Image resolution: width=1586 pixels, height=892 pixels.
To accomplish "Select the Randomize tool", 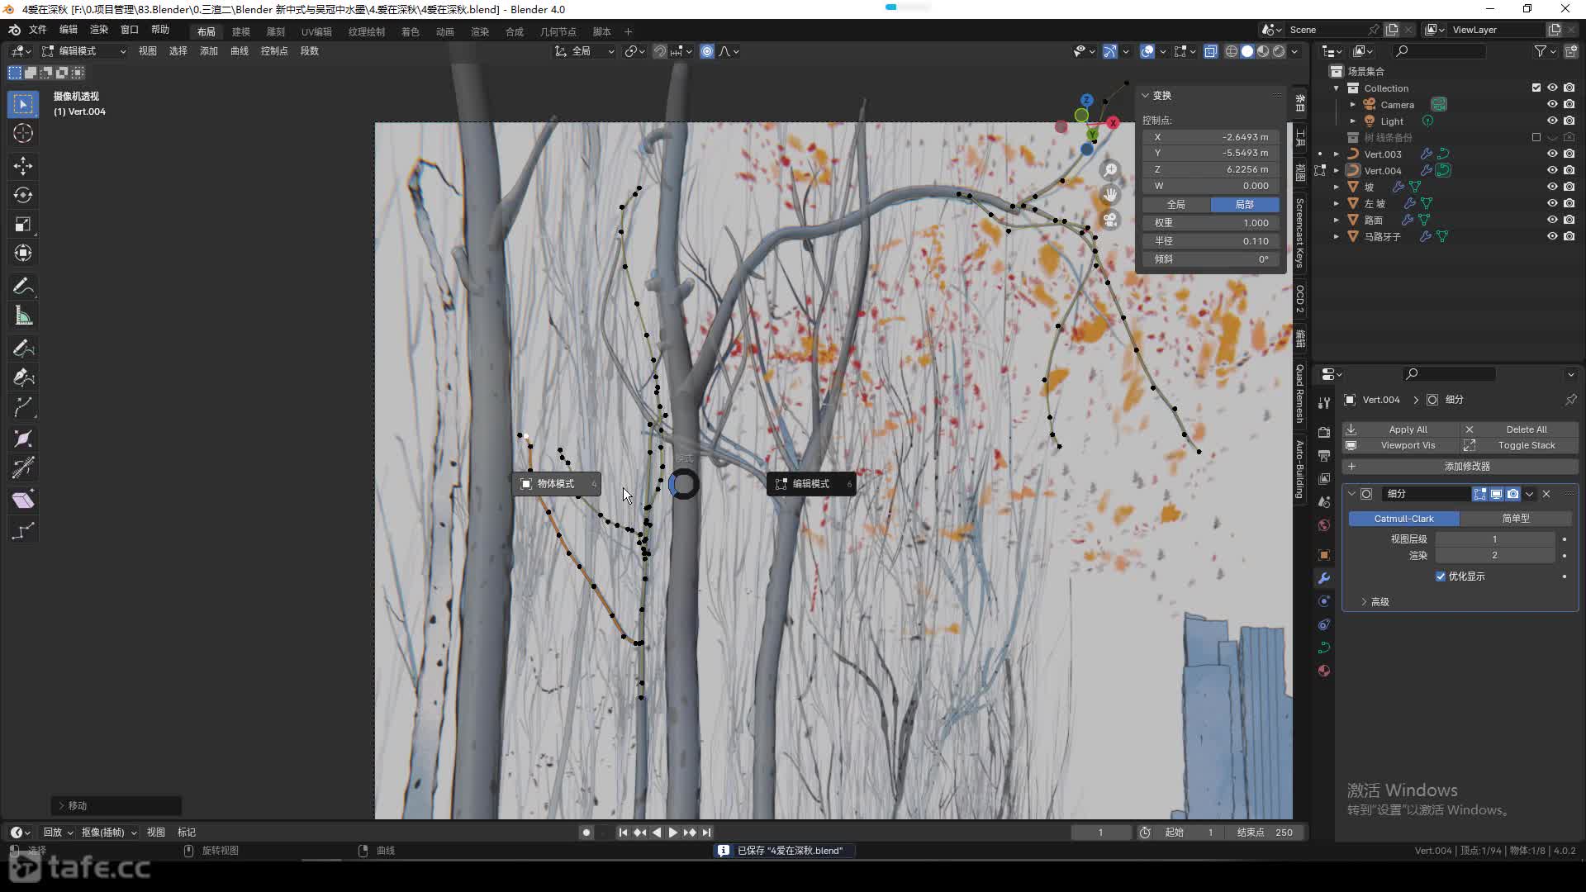I will [x=23, y=530].
